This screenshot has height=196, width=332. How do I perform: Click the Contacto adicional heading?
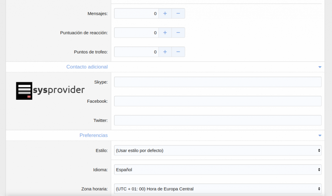click(87, 67)
